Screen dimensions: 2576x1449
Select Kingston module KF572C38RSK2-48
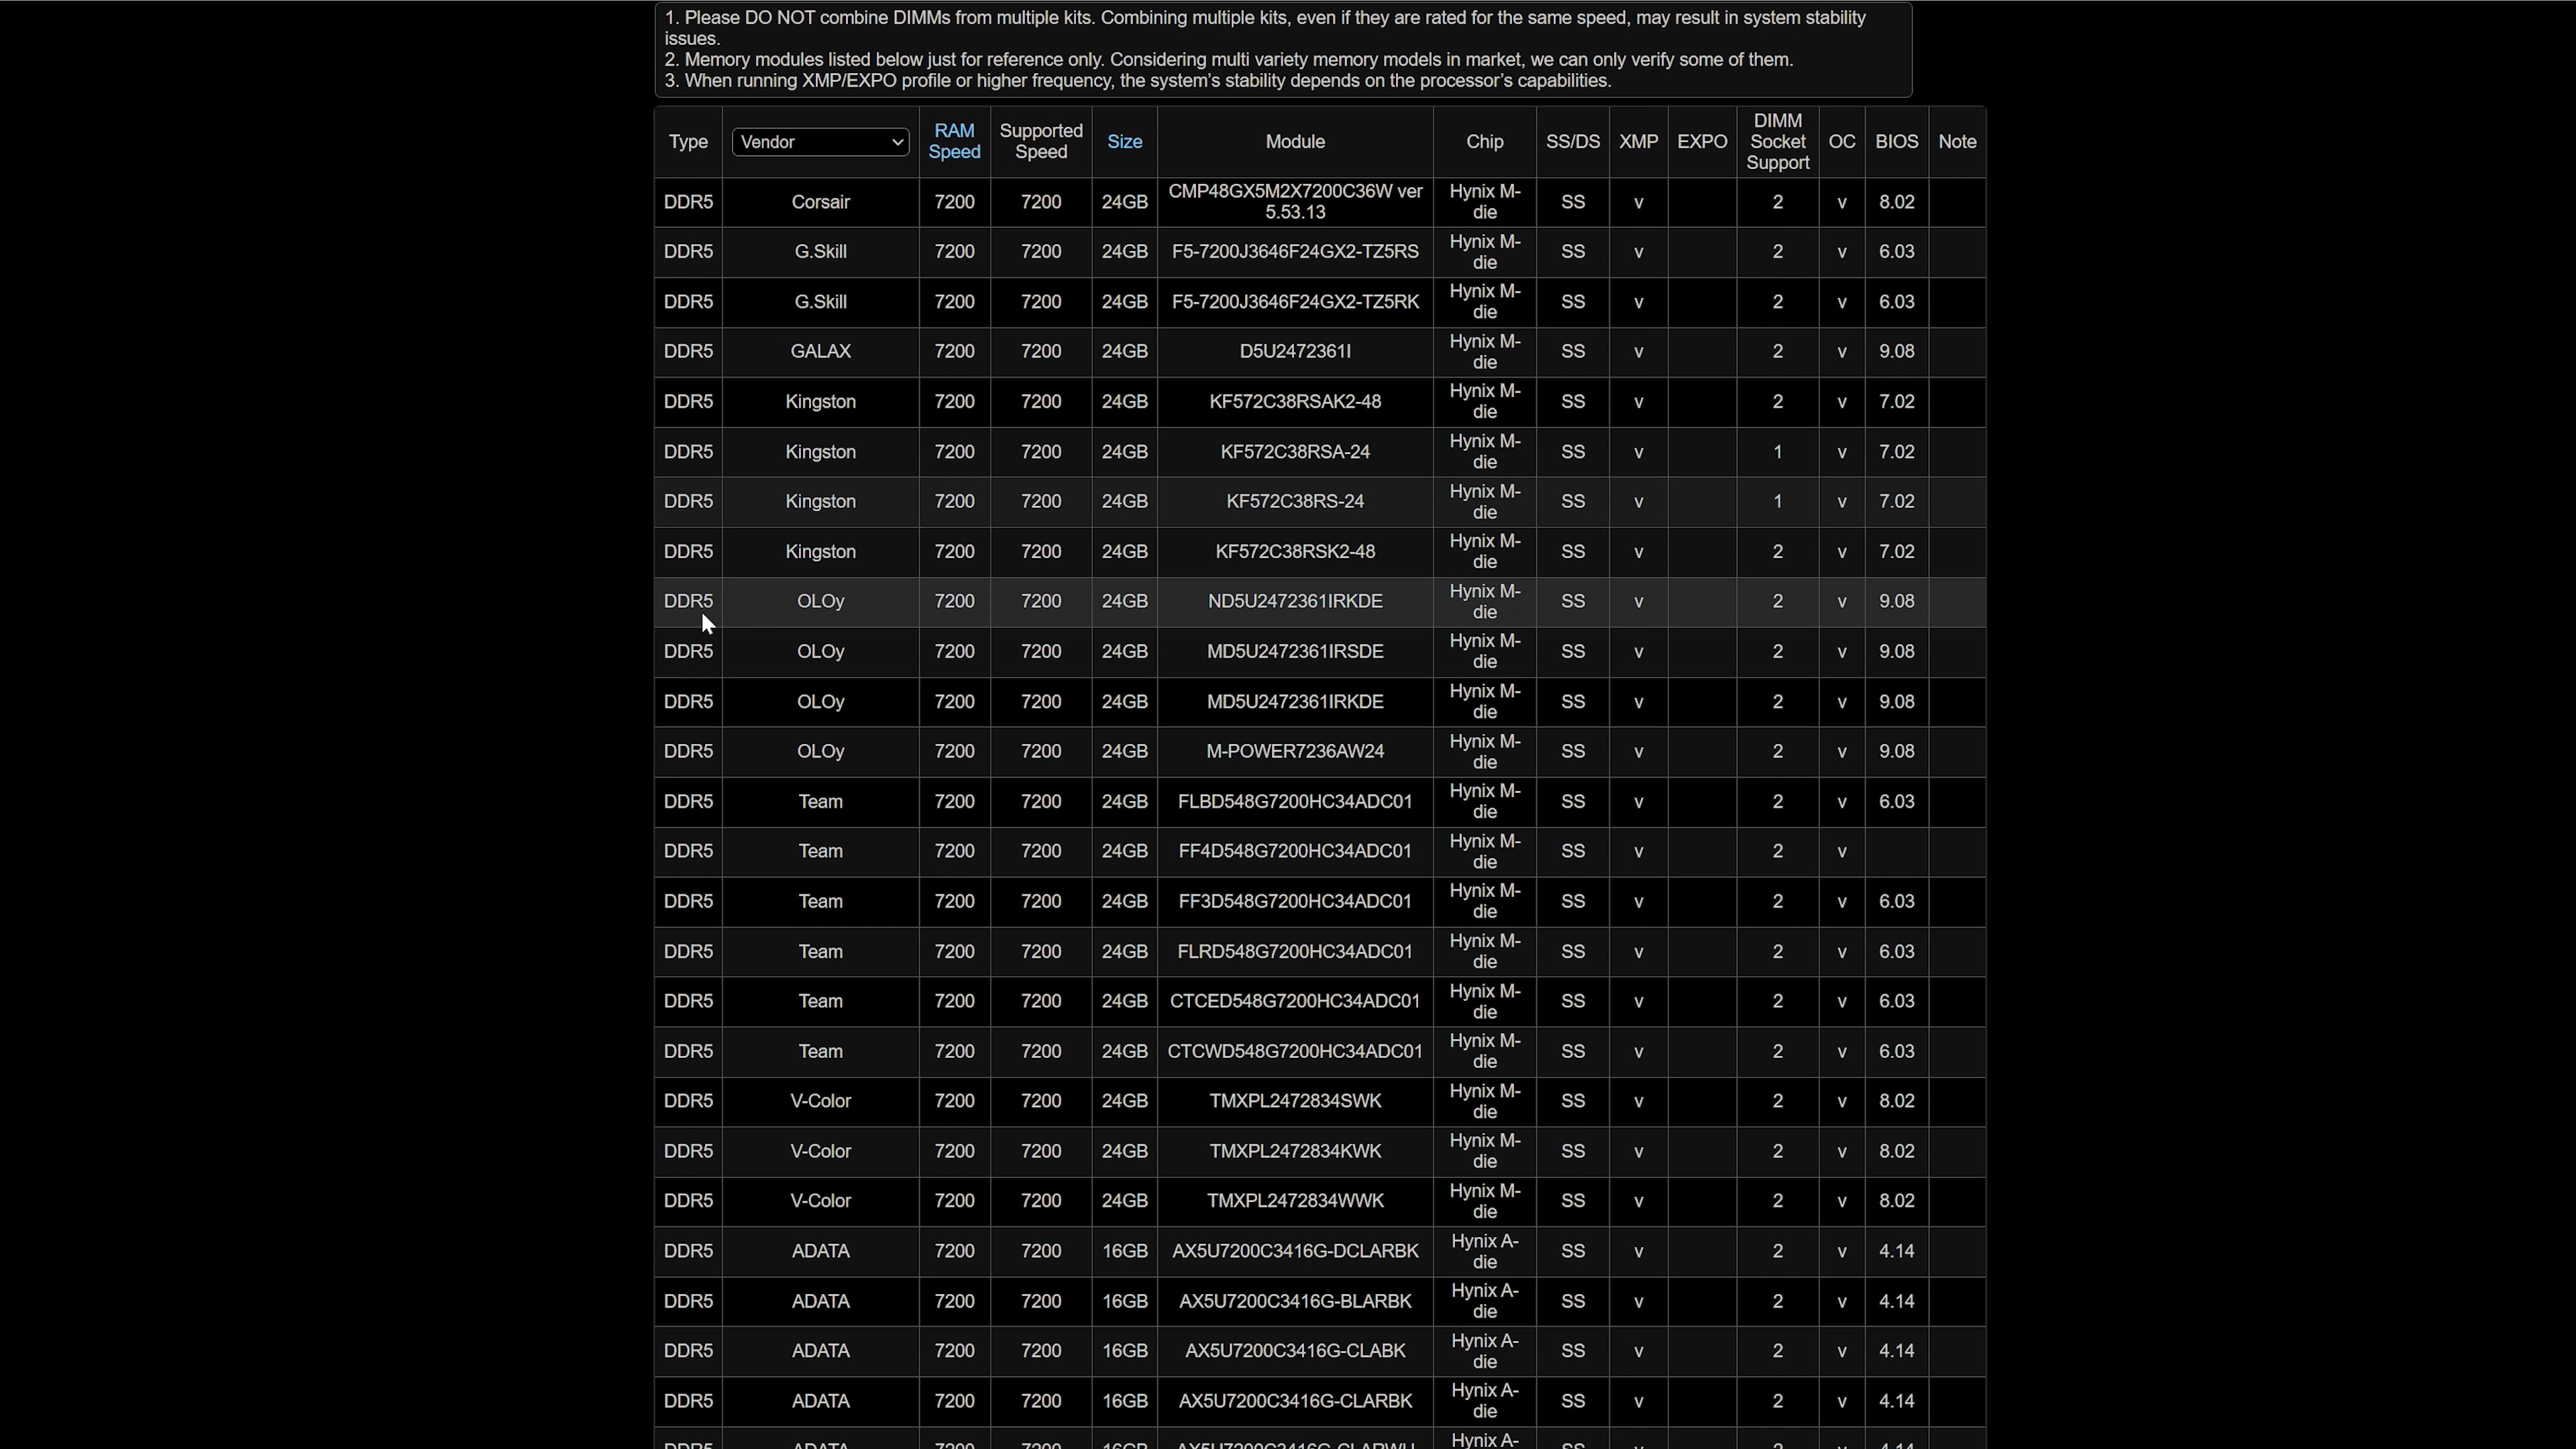click(1295, 552)
